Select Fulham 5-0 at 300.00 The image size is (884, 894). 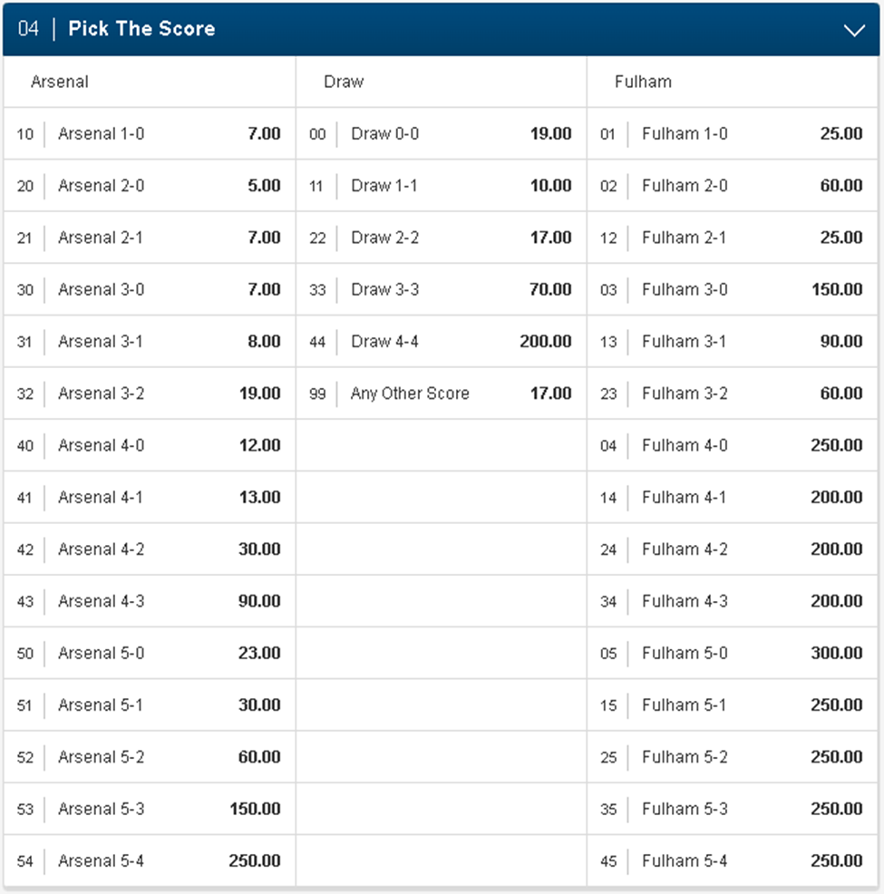733,653
